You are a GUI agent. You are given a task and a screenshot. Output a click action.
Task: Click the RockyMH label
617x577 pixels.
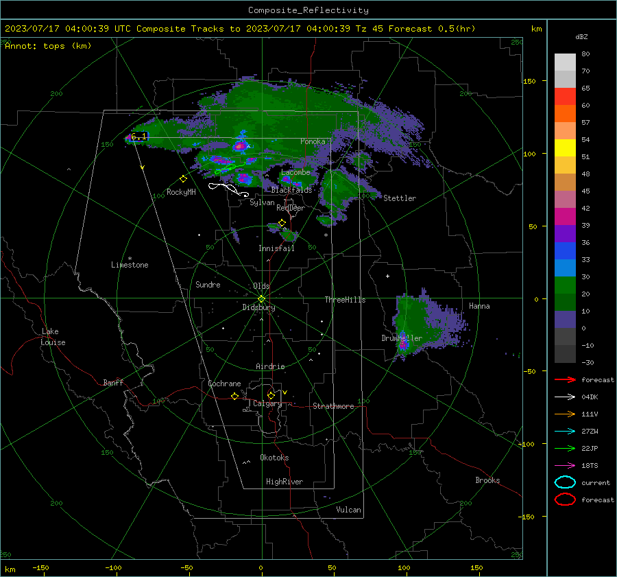pos(181,192)
